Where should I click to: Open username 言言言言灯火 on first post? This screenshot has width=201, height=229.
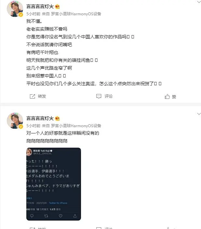40,7
